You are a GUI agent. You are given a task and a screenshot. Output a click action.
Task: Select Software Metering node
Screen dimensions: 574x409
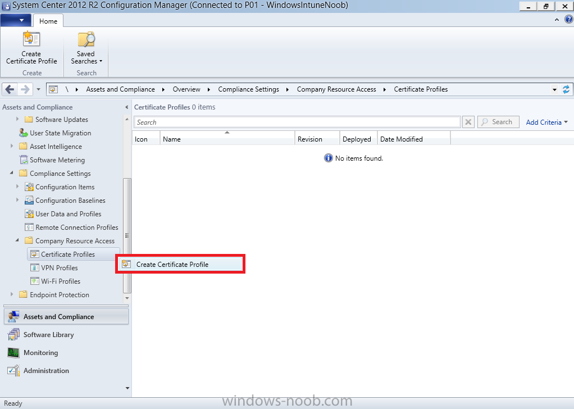[x=52, y=160]
